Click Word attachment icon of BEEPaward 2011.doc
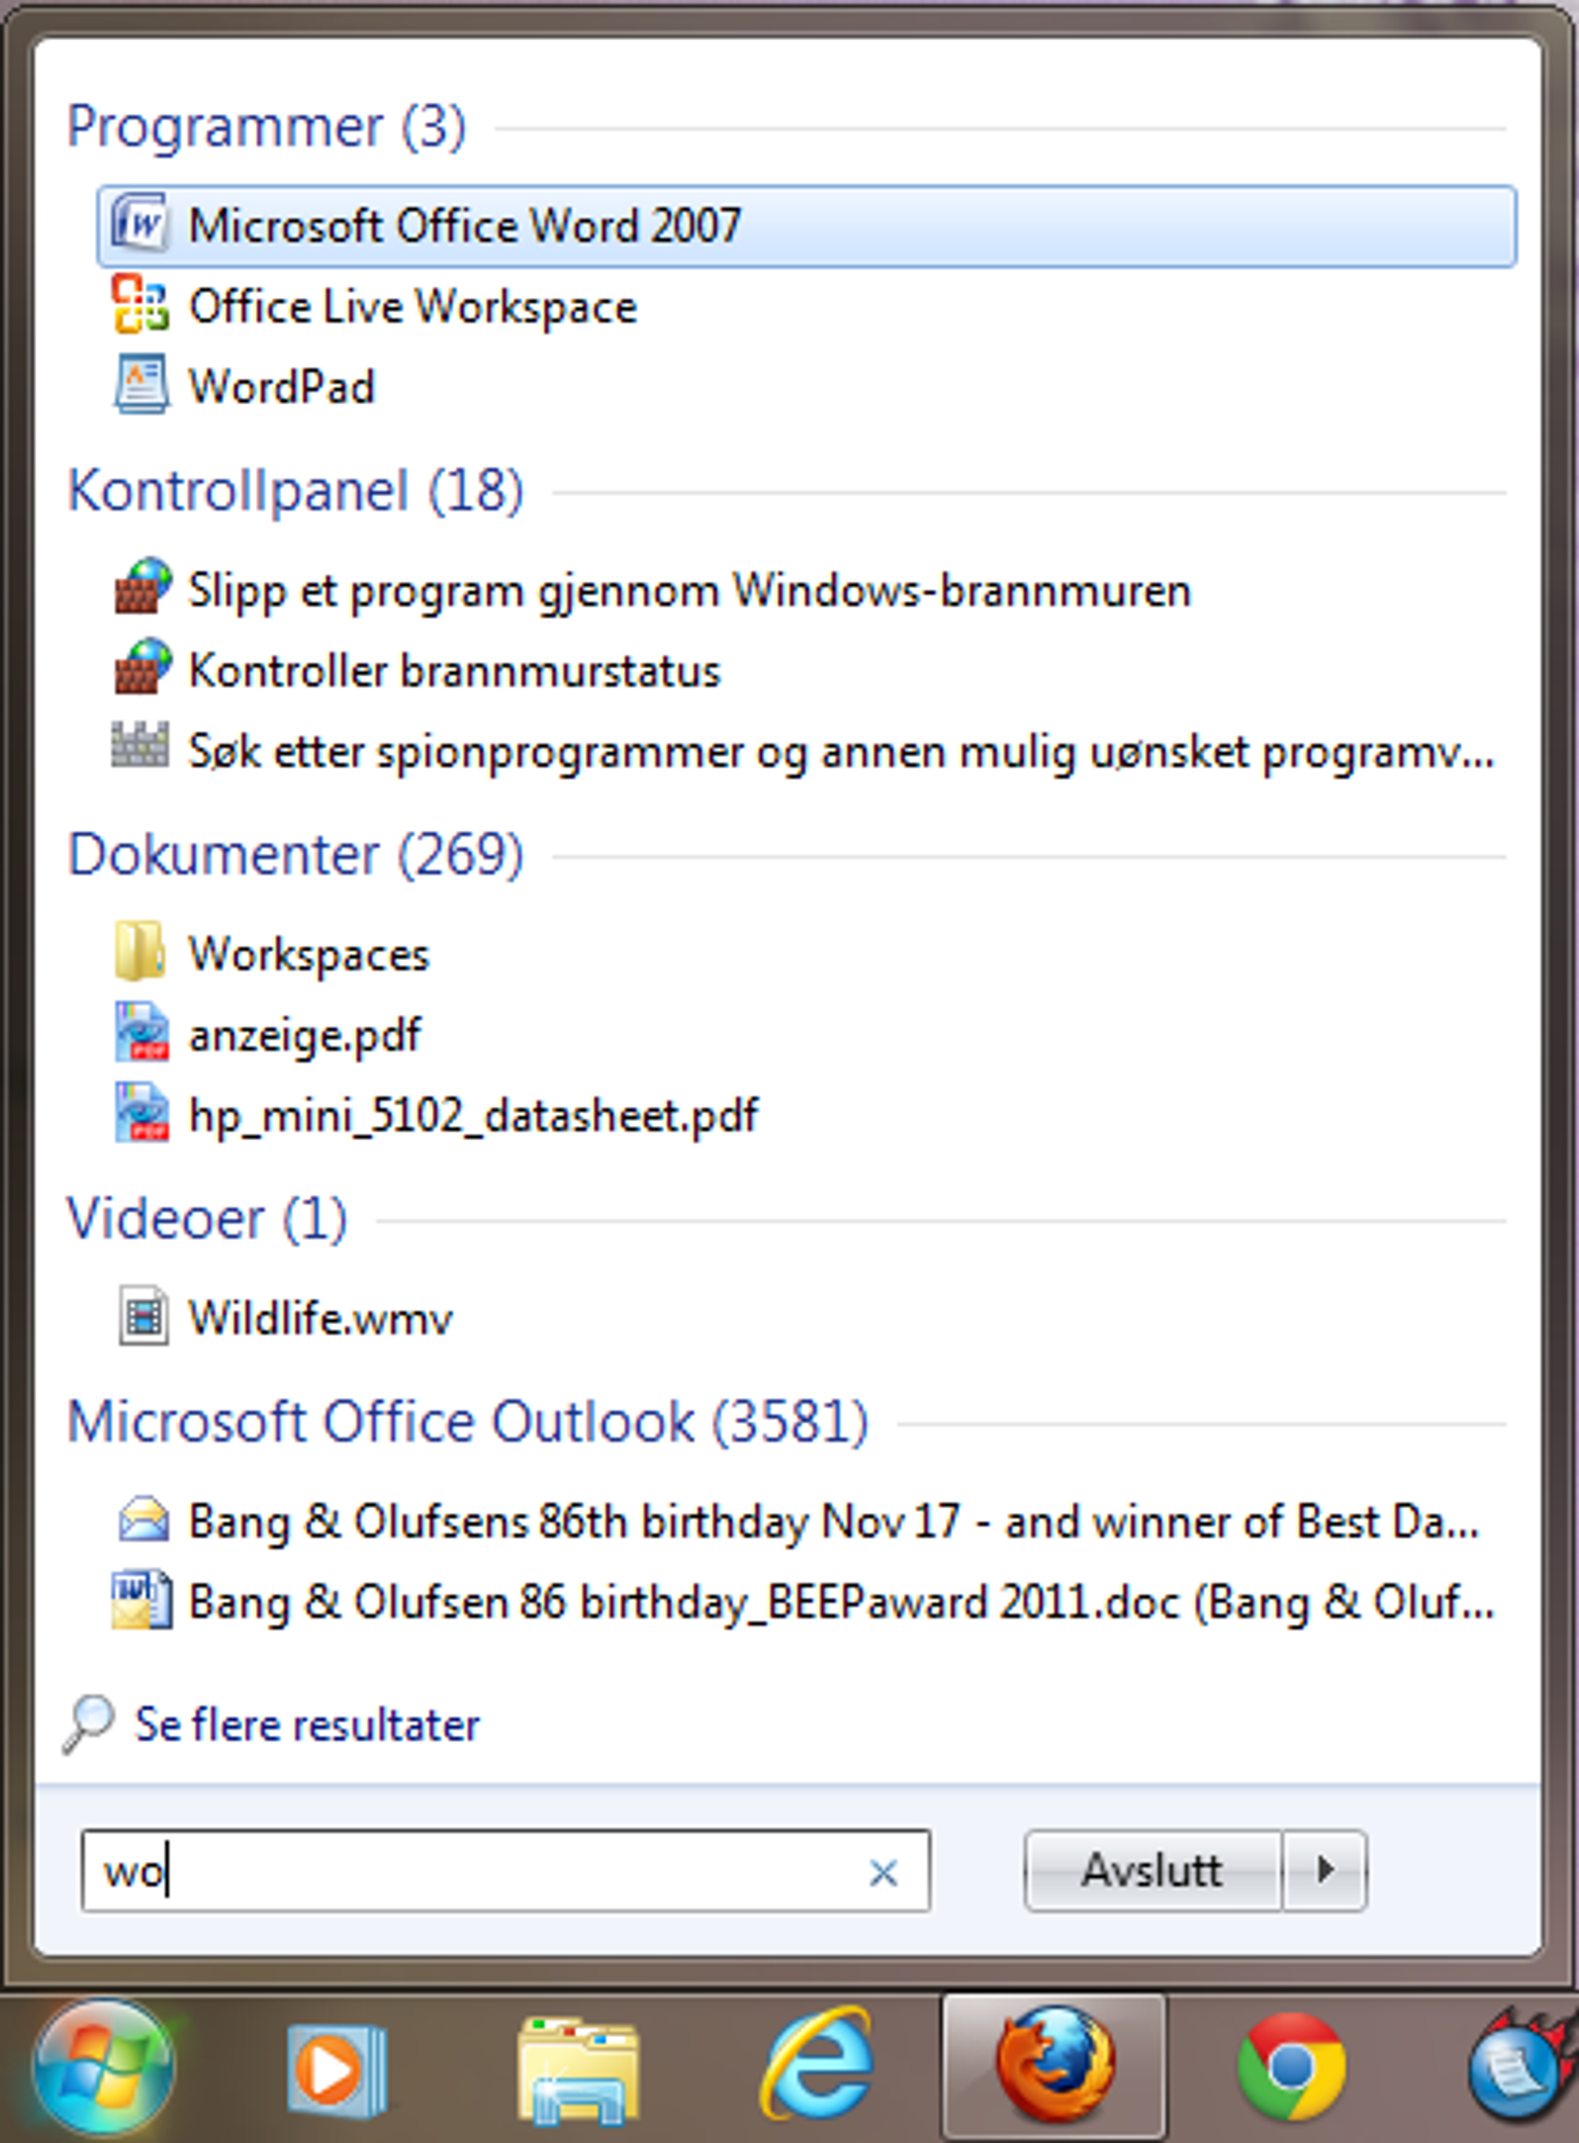The image size is (1579, 2143). click(141, 1600)
